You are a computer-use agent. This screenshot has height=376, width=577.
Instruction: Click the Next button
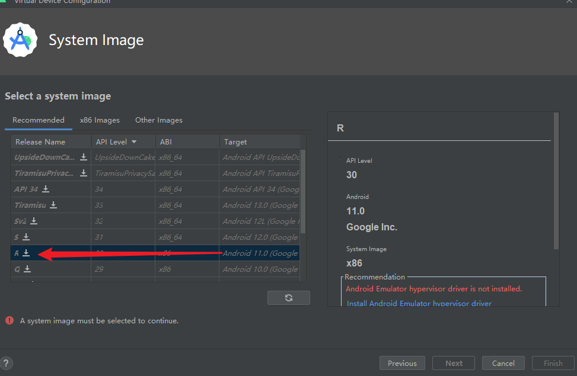453,363
